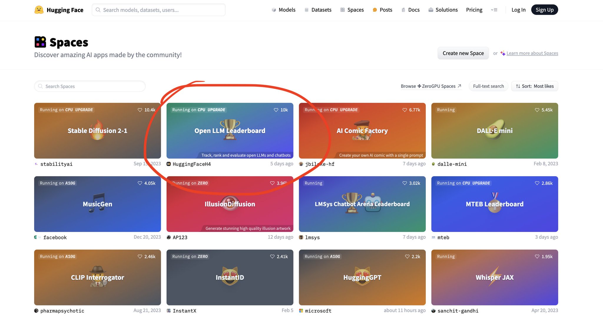Image resolution: width=603 pixels, height=319 pixels.
Task: Open the Sort: Most likes dropdown
Action: 534,86
